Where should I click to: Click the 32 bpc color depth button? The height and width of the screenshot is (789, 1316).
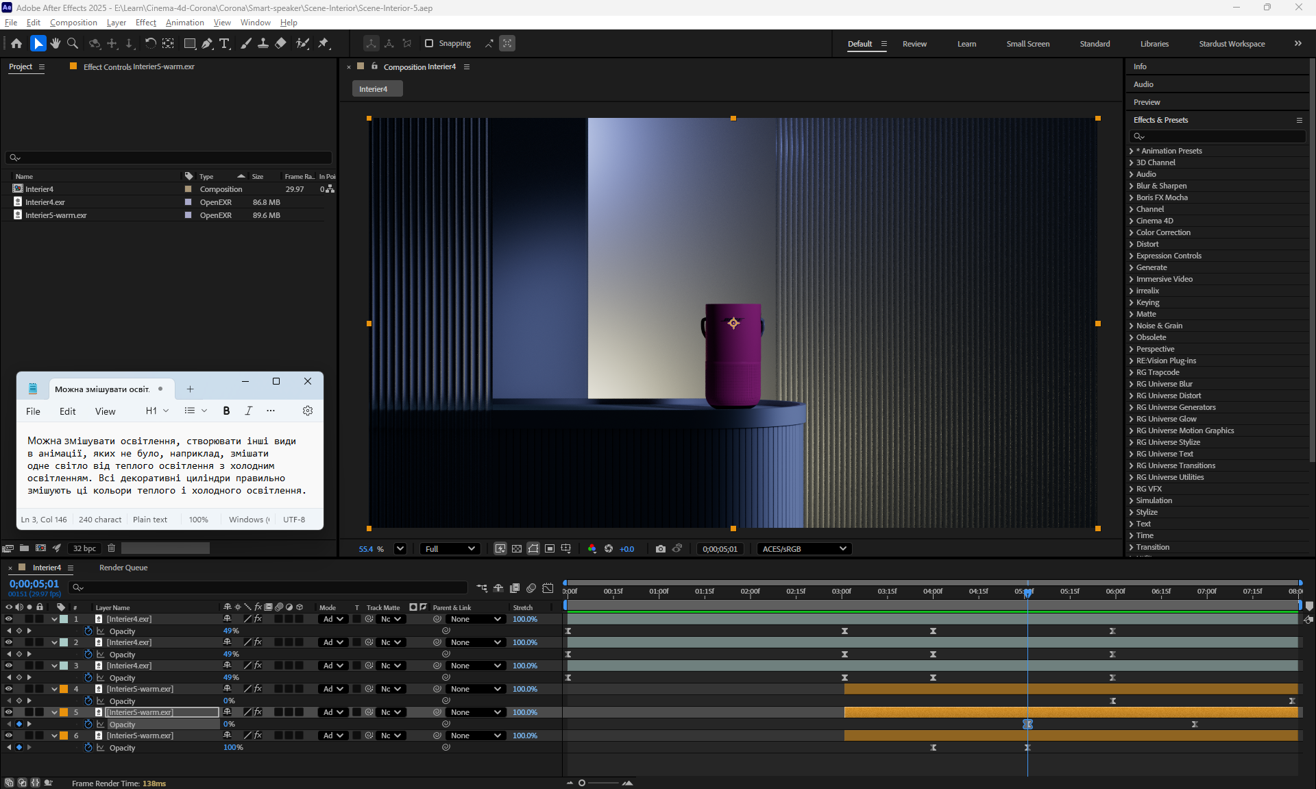(x=85, y=548)
